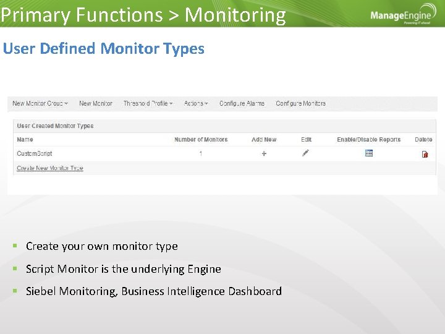
Task: Click the CustomScript monitor type name
Action: point(35,153)
